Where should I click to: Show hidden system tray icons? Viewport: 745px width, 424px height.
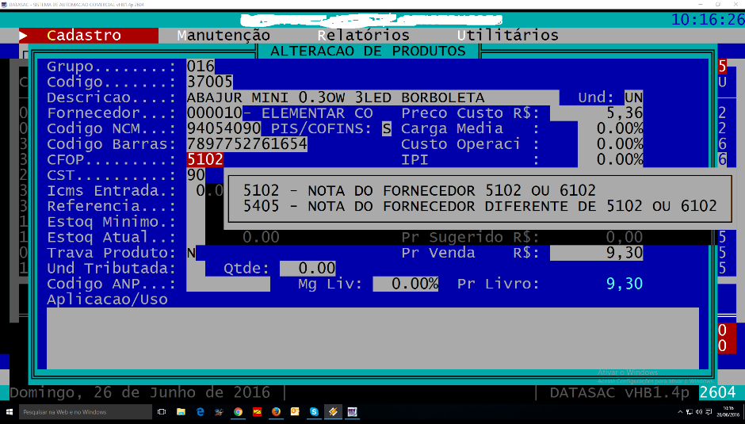pos(680,412)
